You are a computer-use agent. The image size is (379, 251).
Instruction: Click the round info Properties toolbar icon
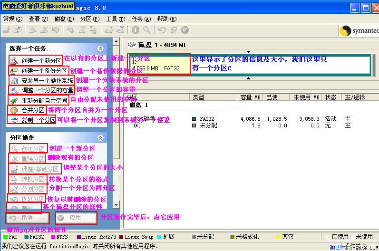[x=136, y=30]
